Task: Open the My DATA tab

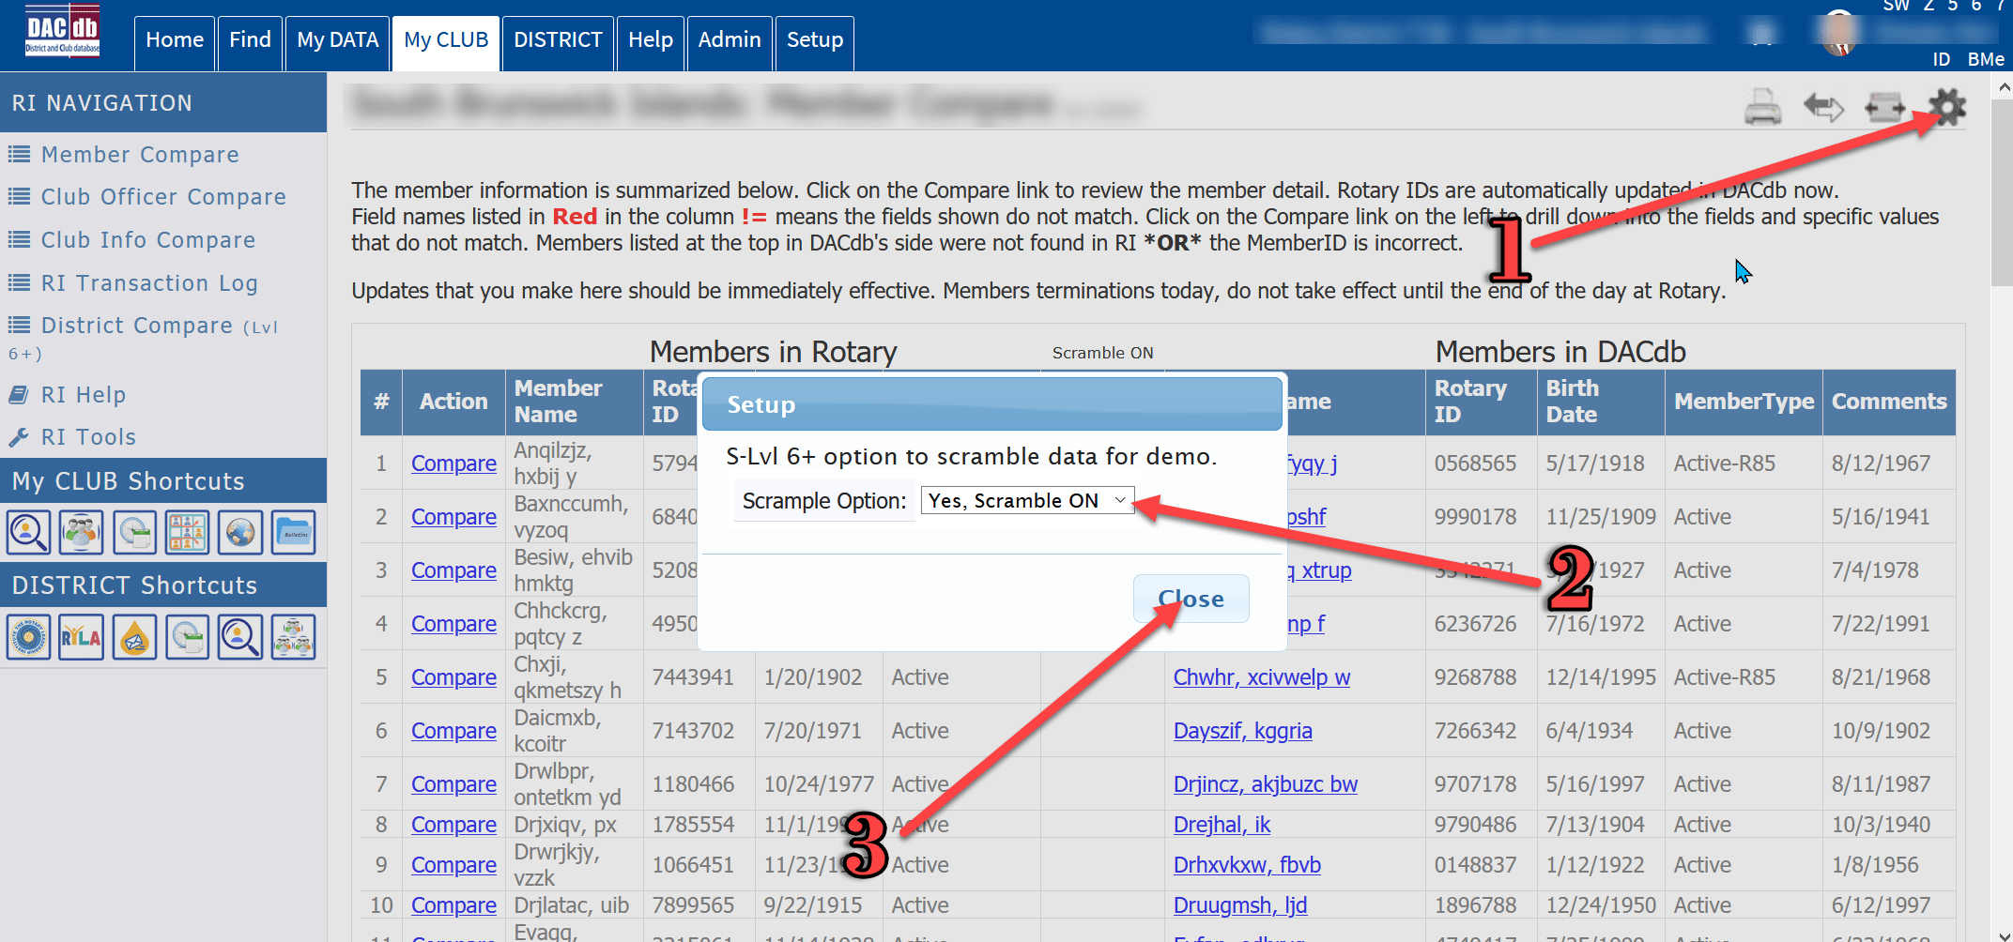Action: pos(337,43)
